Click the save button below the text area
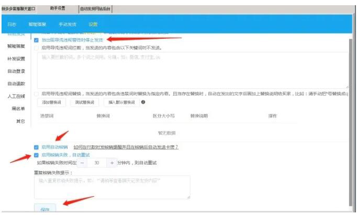Image resolution: width=357 pixels, height=215 pixels. 45,208
